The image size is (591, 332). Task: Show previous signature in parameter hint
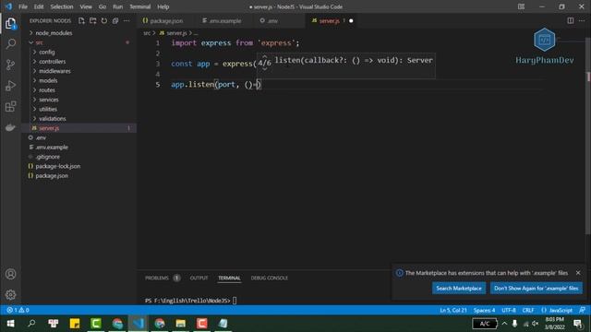[x=265, y=56]
